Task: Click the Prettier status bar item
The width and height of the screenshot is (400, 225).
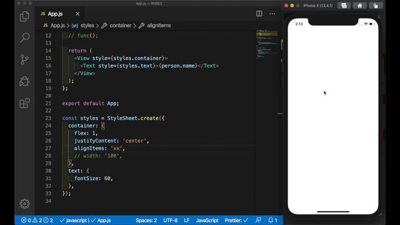Action: click(x=236, y=220)
